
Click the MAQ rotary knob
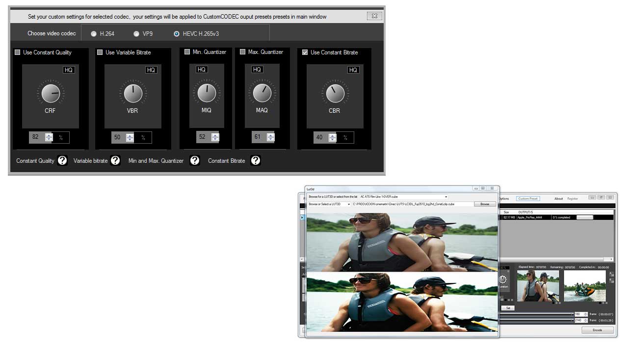tap(262, 93)
